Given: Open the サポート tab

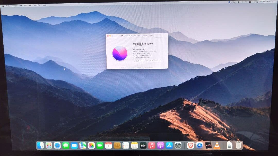Looking at the screenshot, I should coord(144,36).
